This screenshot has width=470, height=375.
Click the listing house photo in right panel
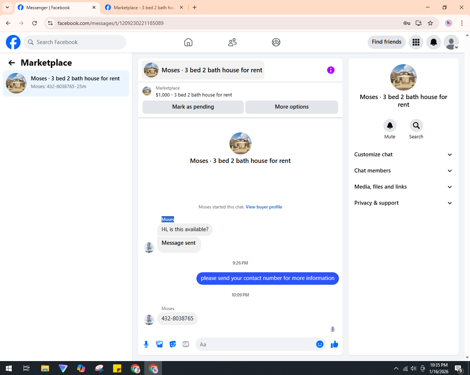[x=404, y=77]
